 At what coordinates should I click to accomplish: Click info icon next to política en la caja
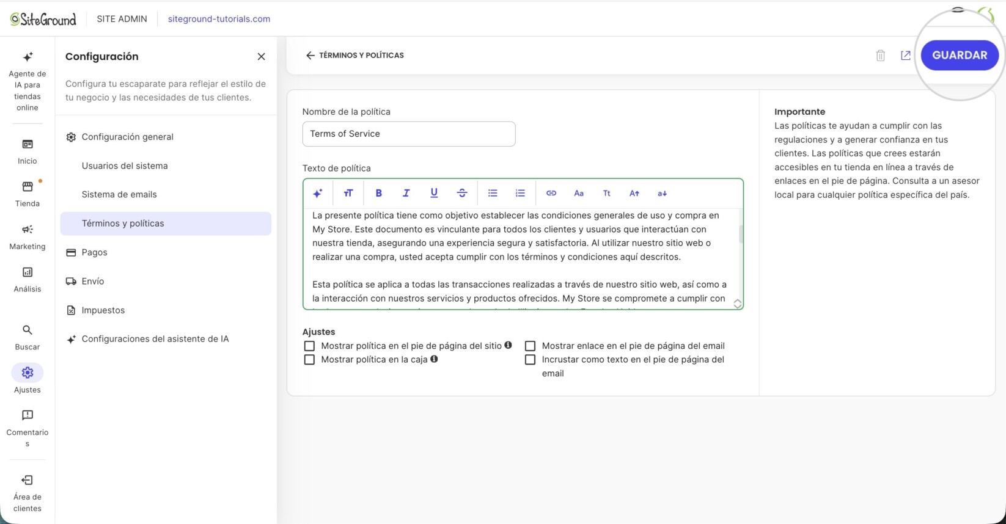pyautogui.click(x=434, y=359)
